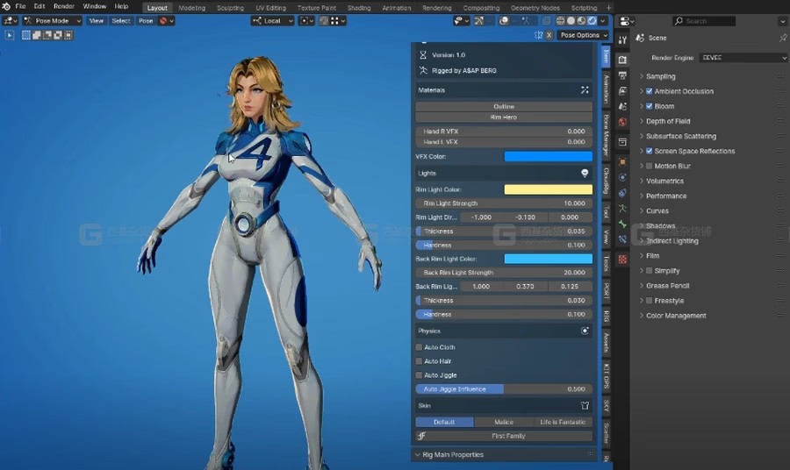Viewport: 790px width, 470px height.
Task: Open the Output properties tab icon
Action: [622, 76]
